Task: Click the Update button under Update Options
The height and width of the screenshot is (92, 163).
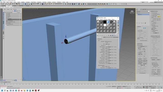Action: pos(156,33)
